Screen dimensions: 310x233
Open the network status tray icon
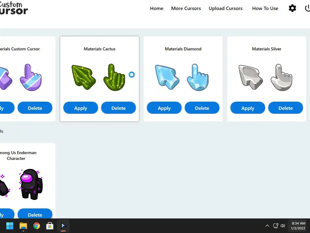pos(275,226)
